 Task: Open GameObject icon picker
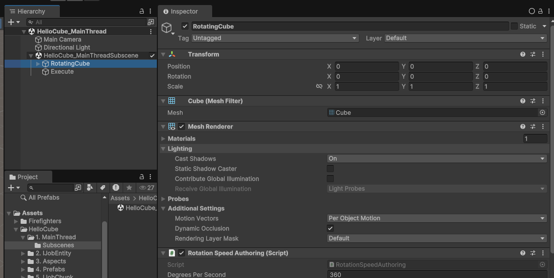[x=167, y=28]
